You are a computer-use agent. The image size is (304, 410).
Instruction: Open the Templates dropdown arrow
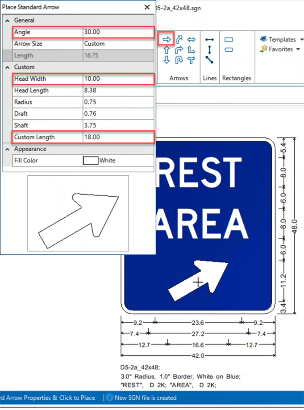click(x=302, y=40)
